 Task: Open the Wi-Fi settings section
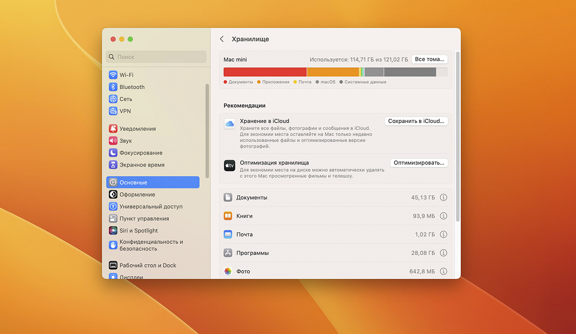(x=153, y=75)
